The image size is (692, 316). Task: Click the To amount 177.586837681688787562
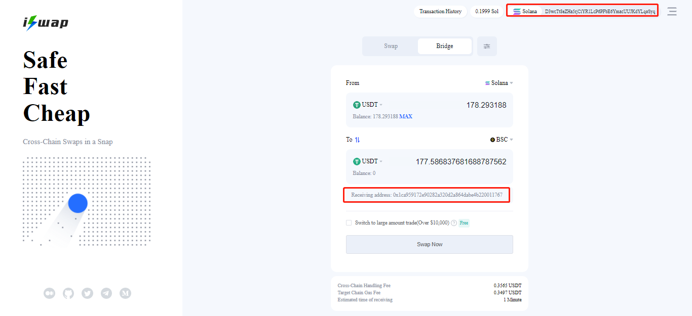(461, 162)
